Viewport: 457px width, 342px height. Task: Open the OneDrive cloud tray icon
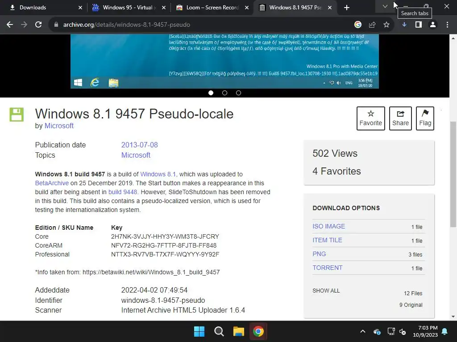[x=377, y=331]
